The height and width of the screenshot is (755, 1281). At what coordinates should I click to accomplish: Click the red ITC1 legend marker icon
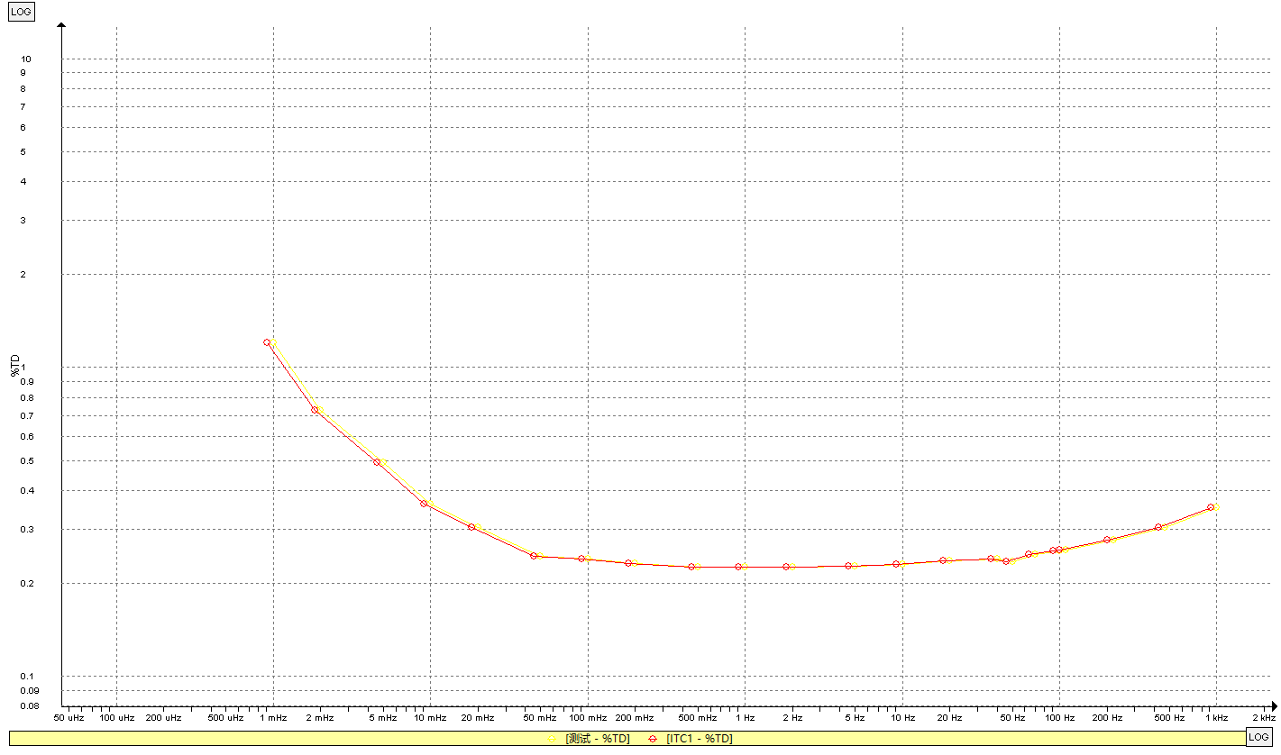point(652,739)
